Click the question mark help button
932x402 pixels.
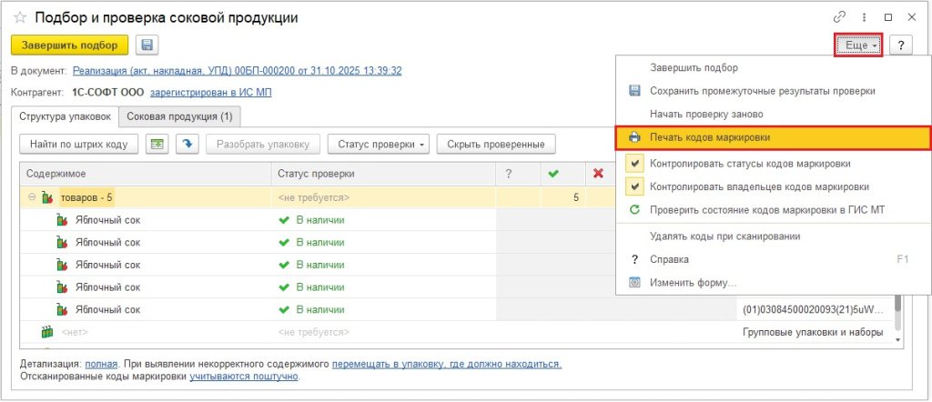900,45
